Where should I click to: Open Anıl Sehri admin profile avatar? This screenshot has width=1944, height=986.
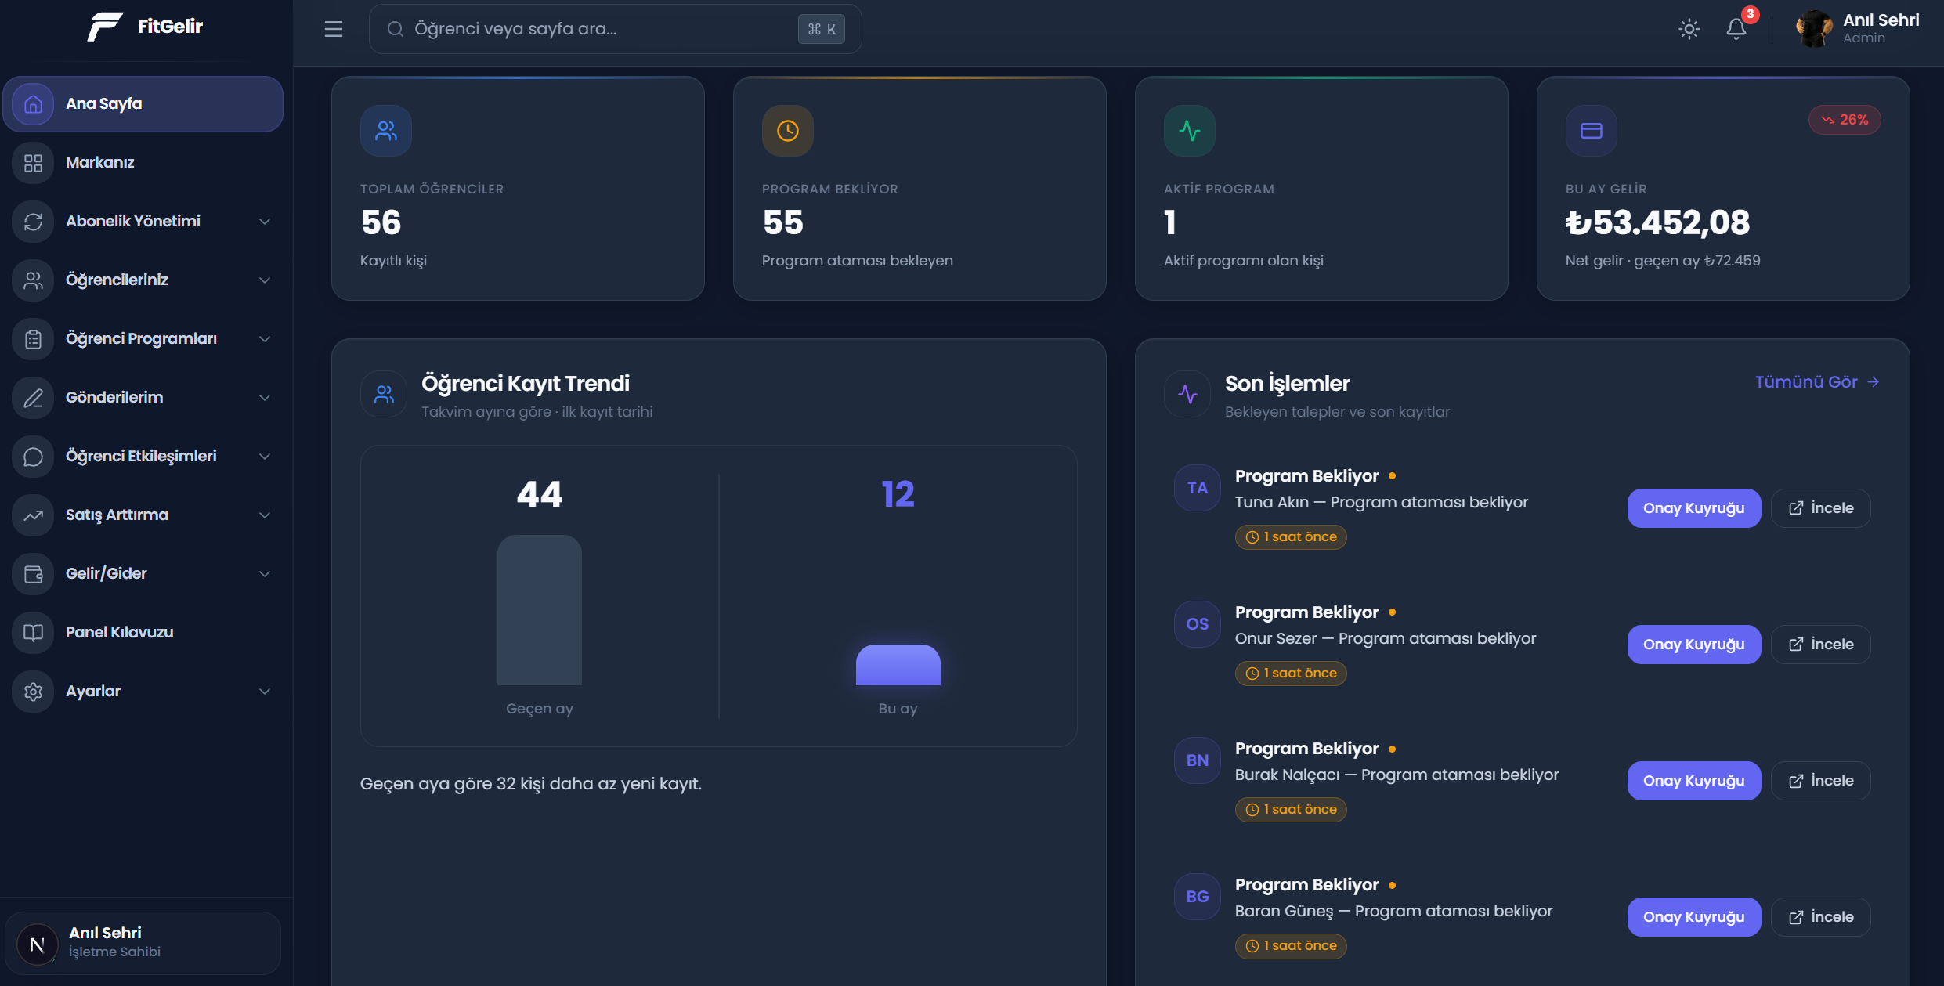tap(1814, 29)
